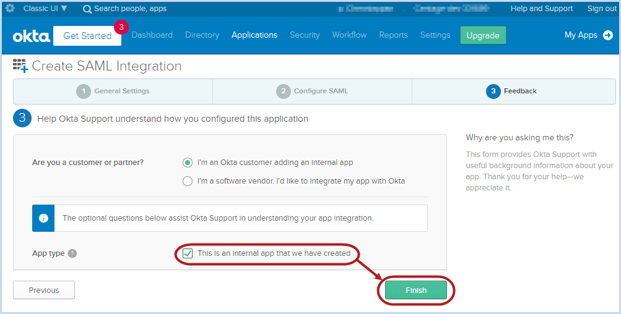Go to step 1 General Settings tab

113,91
